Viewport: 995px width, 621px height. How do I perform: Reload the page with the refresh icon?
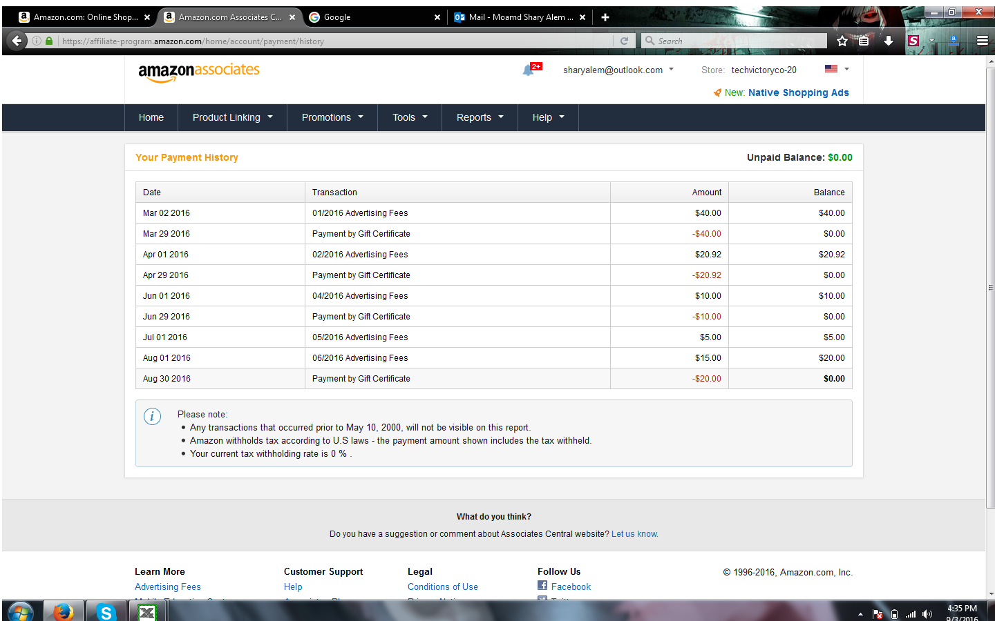pyautogui.click(x=624, y=41)
